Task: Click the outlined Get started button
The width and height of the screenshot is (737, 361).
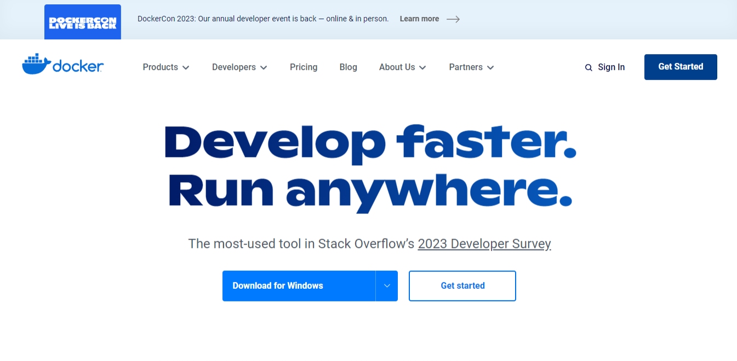Action: 462,286
